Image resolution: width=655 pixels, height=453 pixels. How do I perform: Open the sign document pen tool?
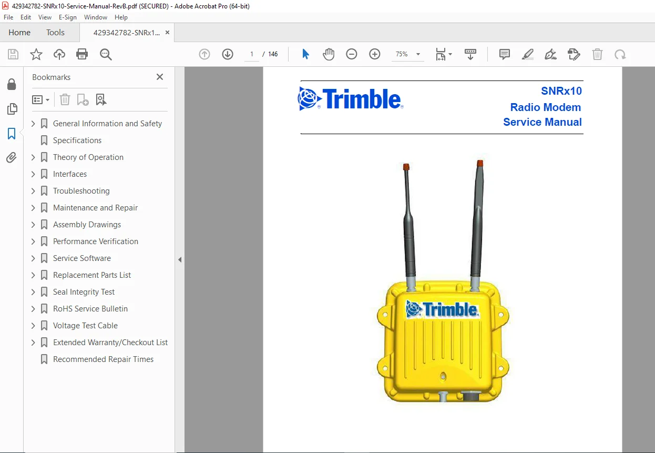pyautogui.click(x=550, y=54)
